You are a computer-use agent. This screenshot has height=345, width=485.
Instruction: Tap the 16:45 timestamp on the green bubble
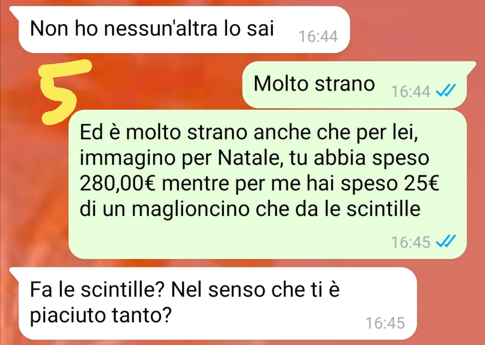tap(411, 242)
